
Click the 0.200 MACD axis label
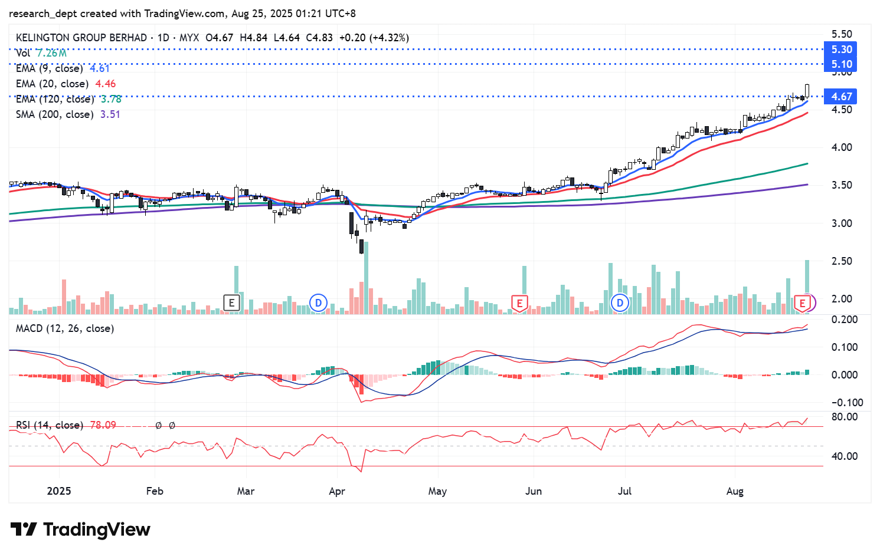[x=845, y=320]
